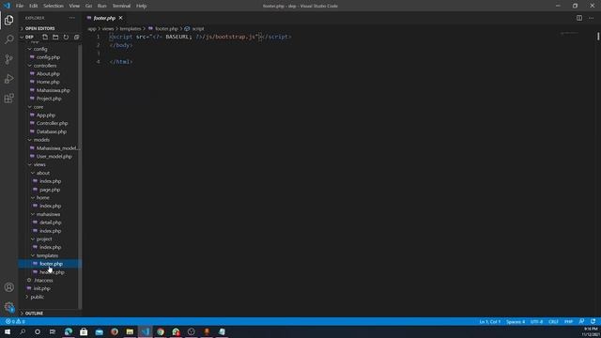Open Mahasiswa.php controller file

[53, 90]
